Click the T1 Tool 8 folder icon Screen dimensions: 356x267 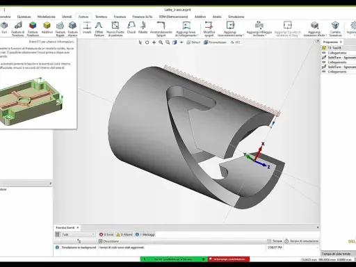pyautogui.click(x=324, y=48)
